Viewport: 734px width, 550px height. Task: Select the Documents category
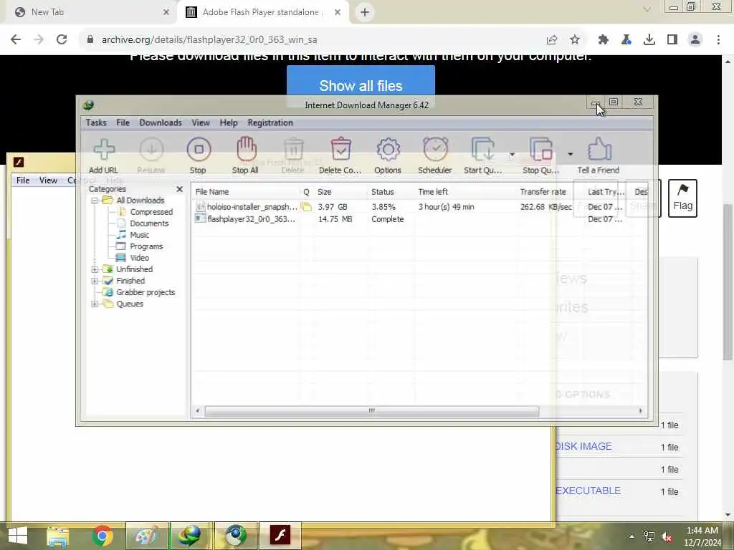[149, 223]
